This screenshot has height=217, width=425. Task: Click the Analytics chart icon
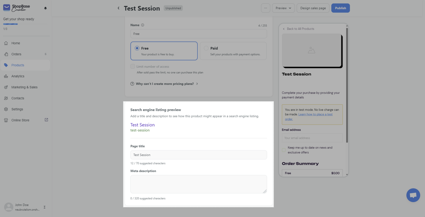(6, 76)
